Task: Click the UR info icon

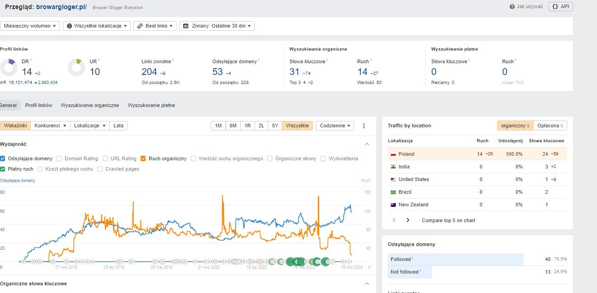Action: coord(99,60)
